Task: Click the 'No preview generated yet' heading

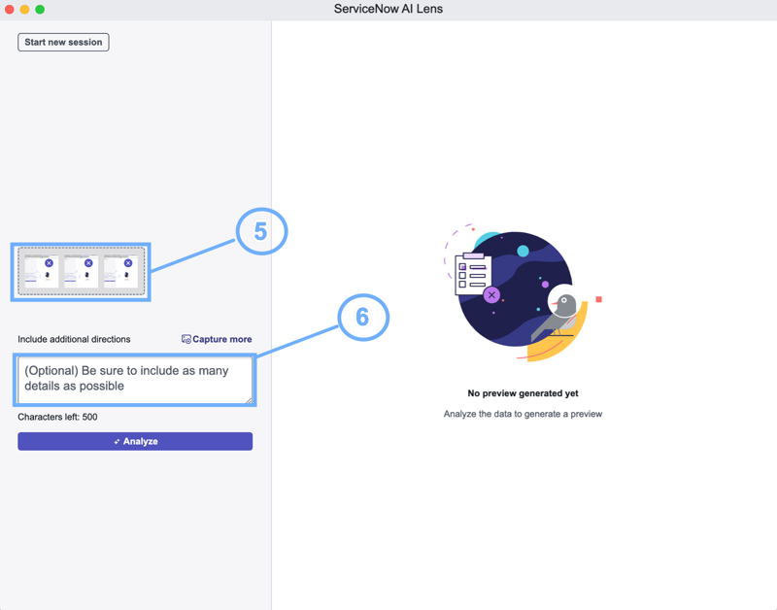Action: [523, 393]
